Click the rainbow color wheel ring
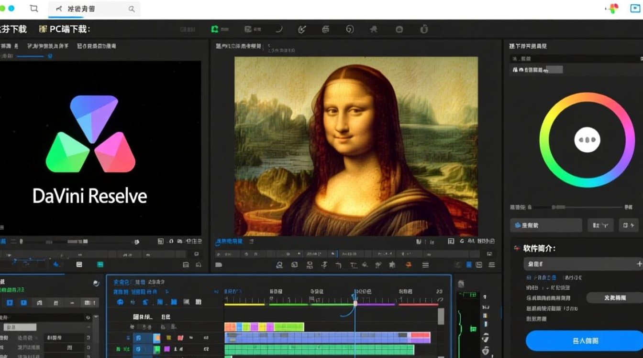This screenshot has width=643, height=358. click(x=587, y=97)
